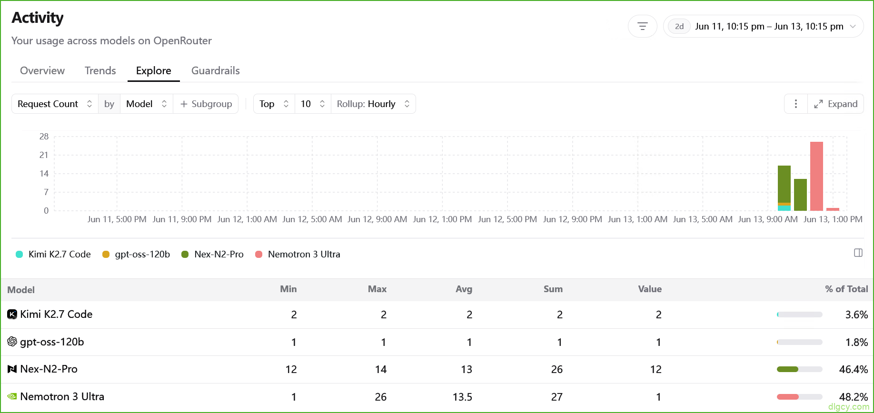The image size is (874, 413).
Task: Sort table by Avg column
Action: [x=464, y=289]
